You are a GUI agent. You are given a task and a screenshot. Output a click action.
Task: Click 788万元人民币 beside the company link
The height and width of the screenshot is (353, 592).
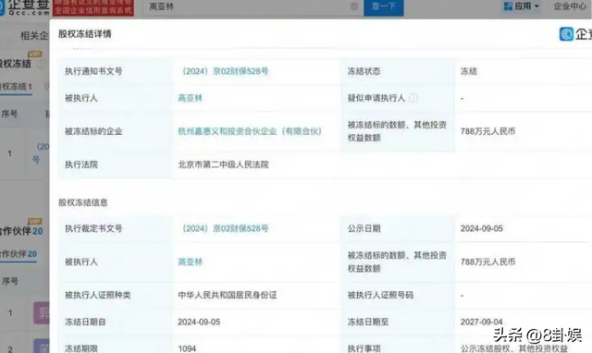[x=487, y=131]
